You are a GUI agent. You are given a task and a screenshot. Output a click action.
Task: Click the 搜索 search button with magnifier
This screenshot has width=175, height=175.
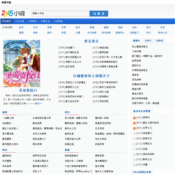99,14
